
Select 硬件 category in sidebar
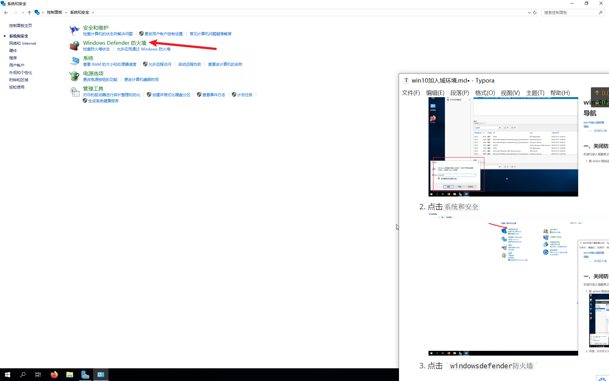pos(13,50)
